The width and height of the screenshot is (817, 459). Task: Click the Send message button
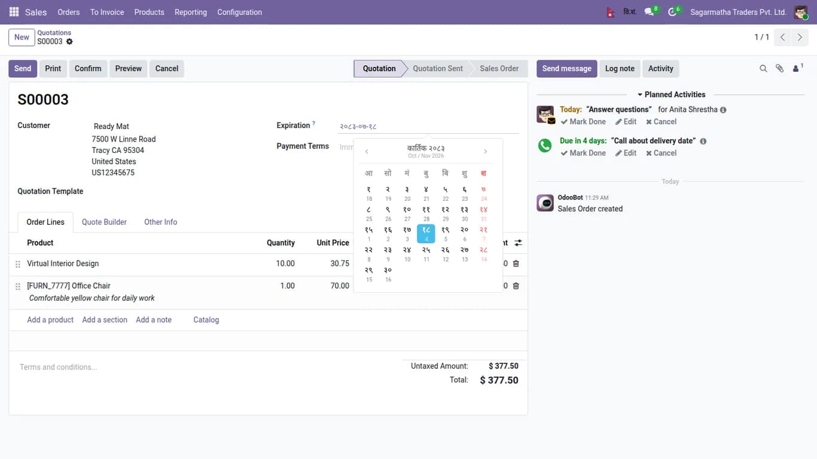(x=567, y=69)
